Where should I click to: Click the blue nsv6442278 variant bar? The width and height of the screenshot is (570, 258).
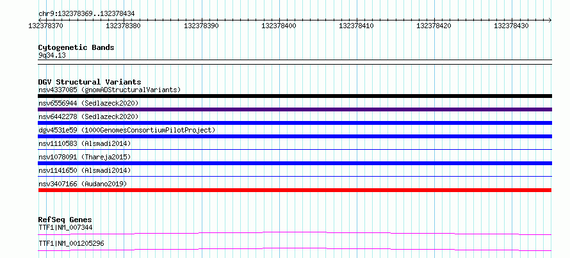[295, 123]
